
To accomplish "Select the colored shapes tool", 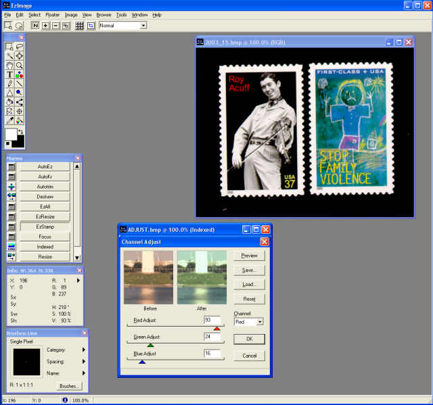I will pyautogui.click(x=20, y=74).
